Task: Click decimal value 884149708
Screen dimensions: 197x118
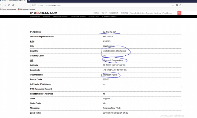Action: click(108, 37)
